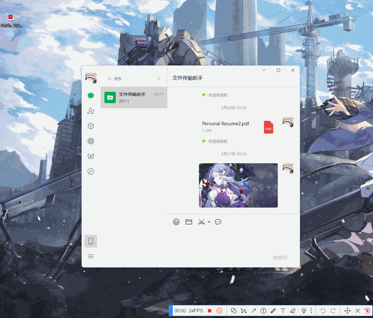Open the Contacts icon in WeChat sidebar

point(90,111)
